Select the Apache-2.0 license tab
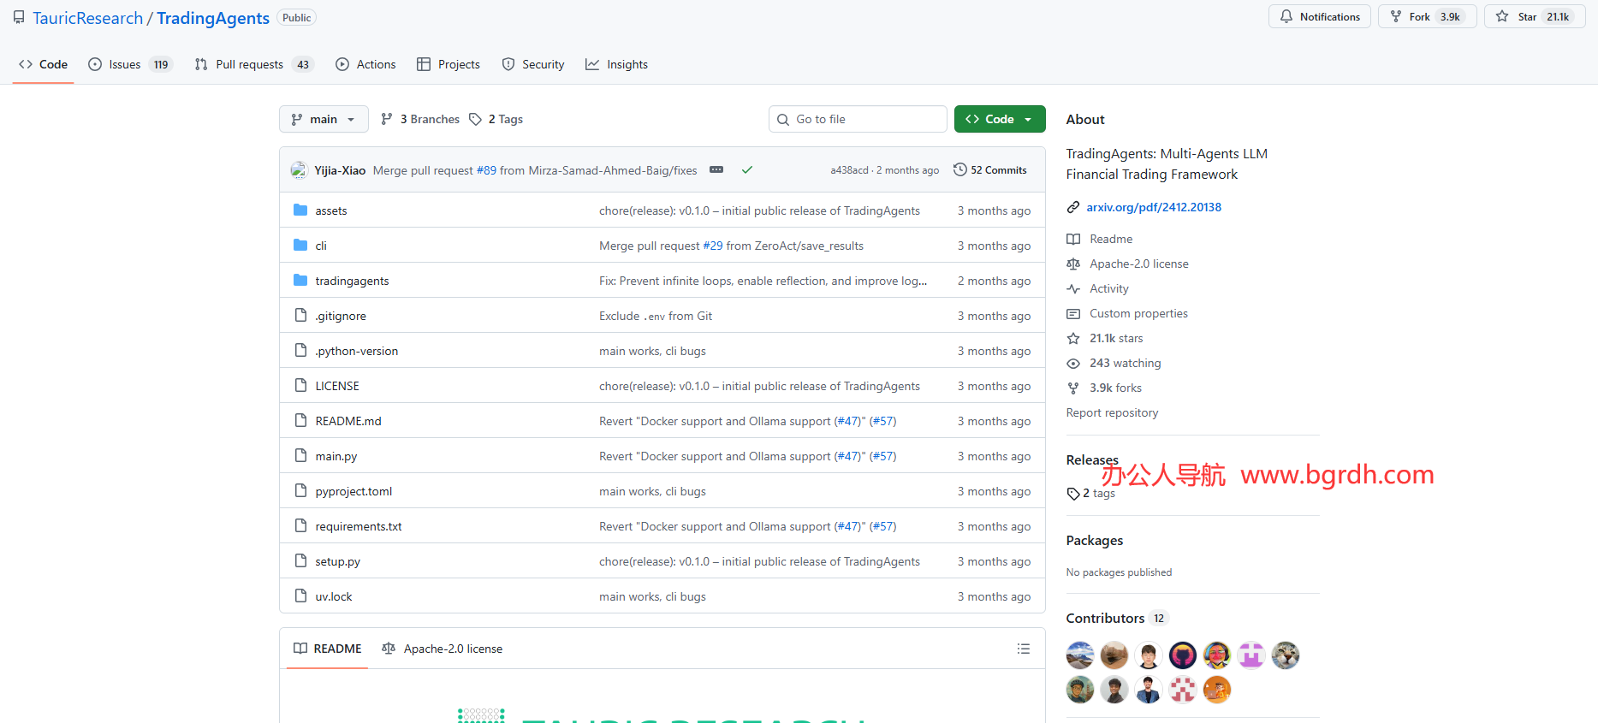This screenshot has height=723, width=1598. tap(443, 649)
